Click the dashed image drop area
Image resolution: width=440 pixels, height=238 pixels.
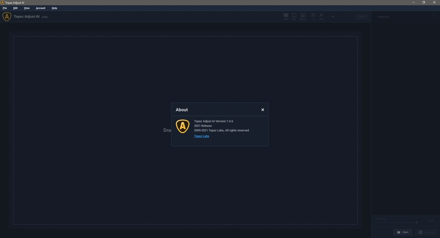pos(186,130)
